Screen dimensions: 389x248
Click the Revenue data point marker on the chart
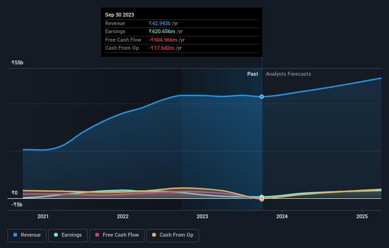coord(262,97)
